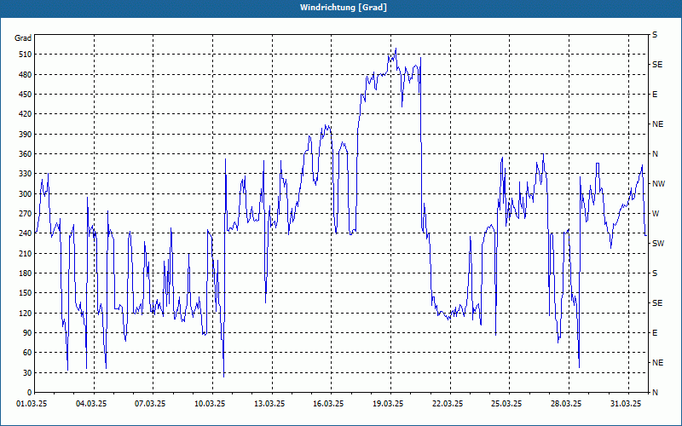Click the date label 25.03.25
Viewport: 682px width, 426px height.
tap(506, 404)
